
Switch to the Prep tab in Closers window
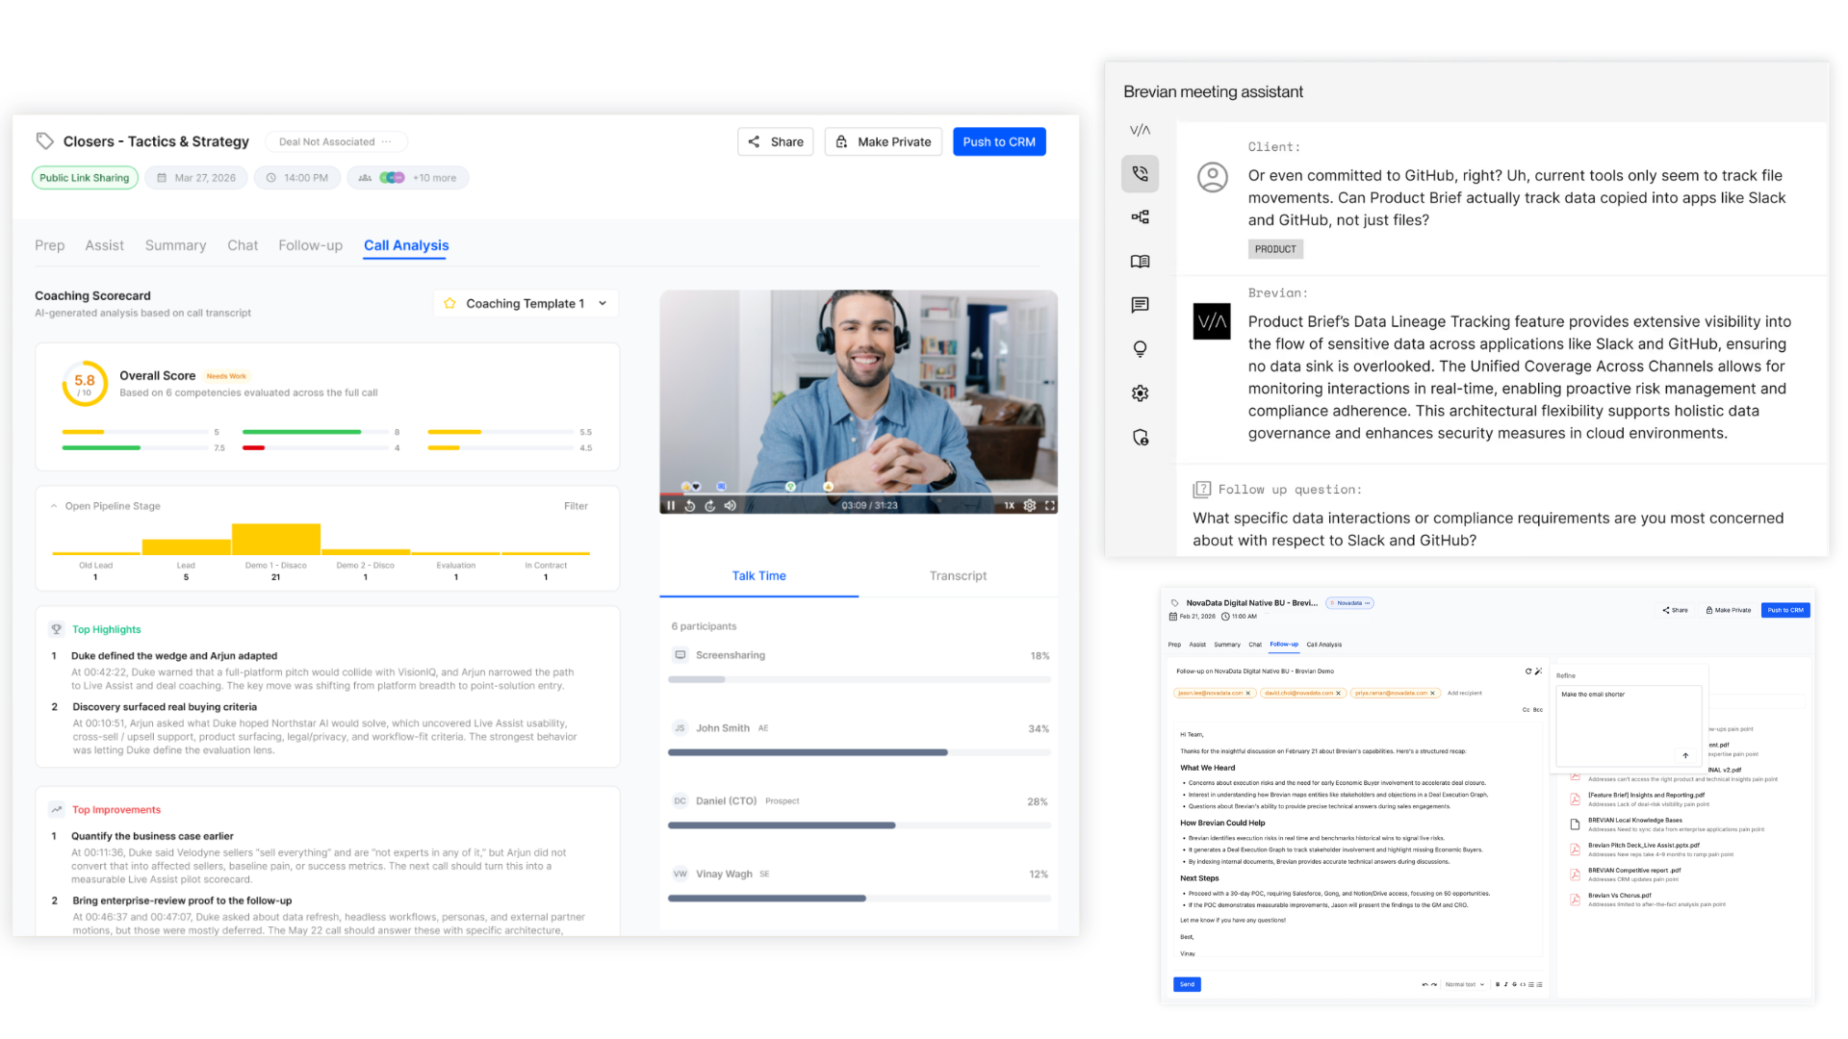[x=50, y=245]
